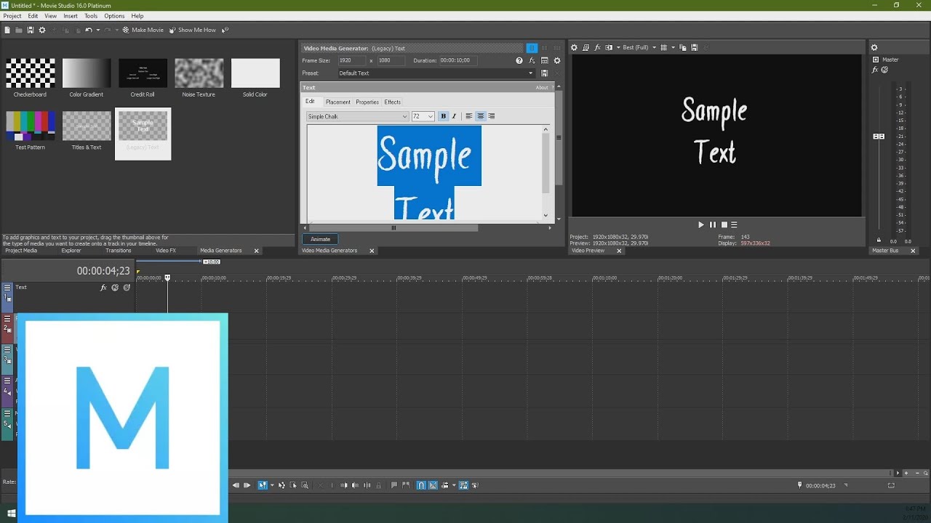Select the Credit Roll generator thumbnail
The height and width of the screenshot is (523, 931).
tap(143, 73)
